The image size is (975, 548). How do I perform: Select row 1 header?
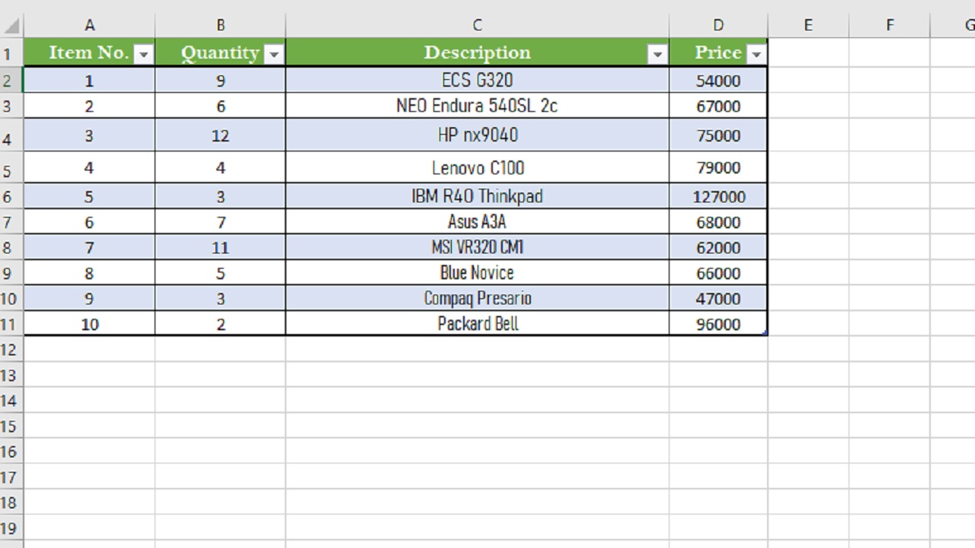point(11,53)
